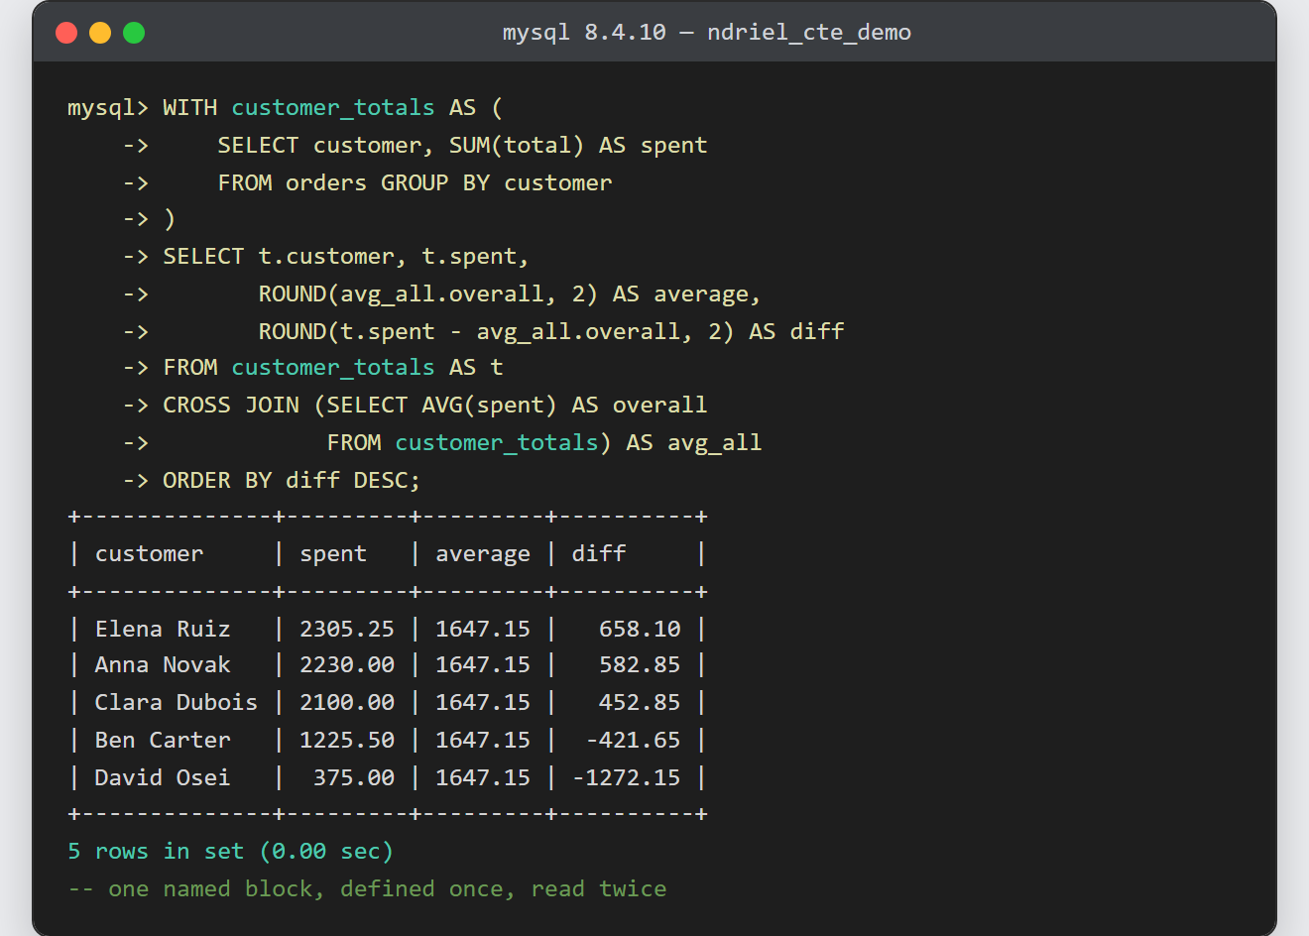Click the 'Ben Carter' cell

163,740
